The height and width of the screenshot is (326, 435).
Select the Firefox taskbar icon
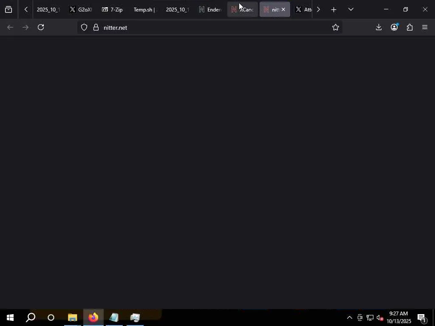[93, 318]
